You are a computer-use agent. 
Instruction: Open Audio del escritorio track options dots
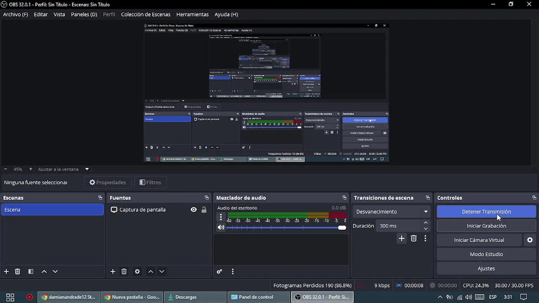(221, 217)
